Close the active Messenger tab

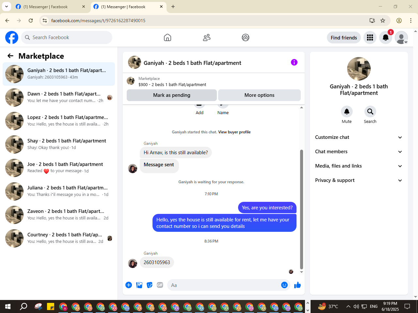coord(161,7)
